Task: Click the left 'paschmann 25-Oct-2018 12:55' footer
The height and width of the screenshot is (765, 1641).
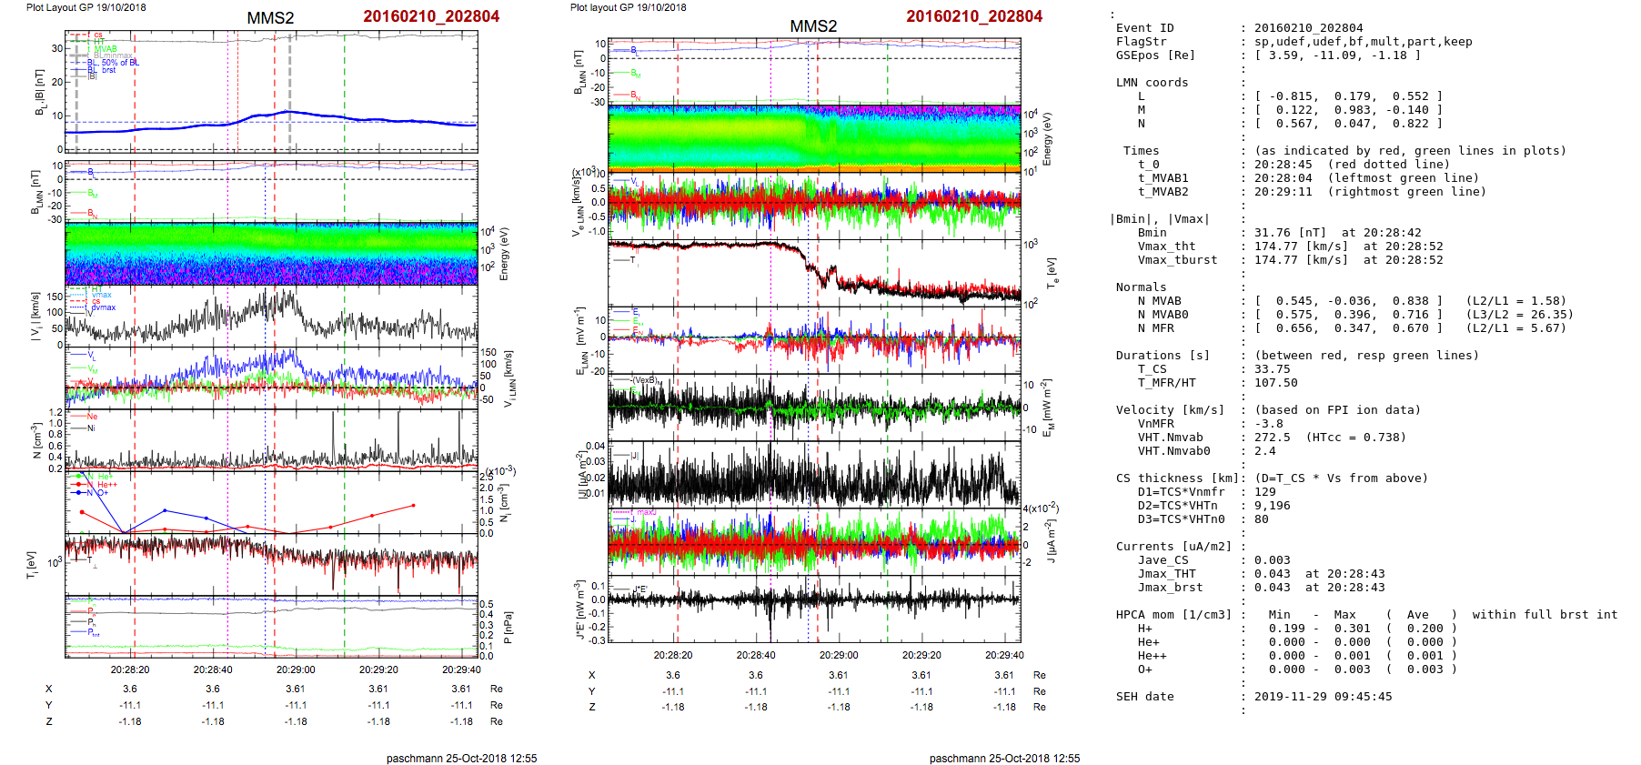Action: pos(461,758)
